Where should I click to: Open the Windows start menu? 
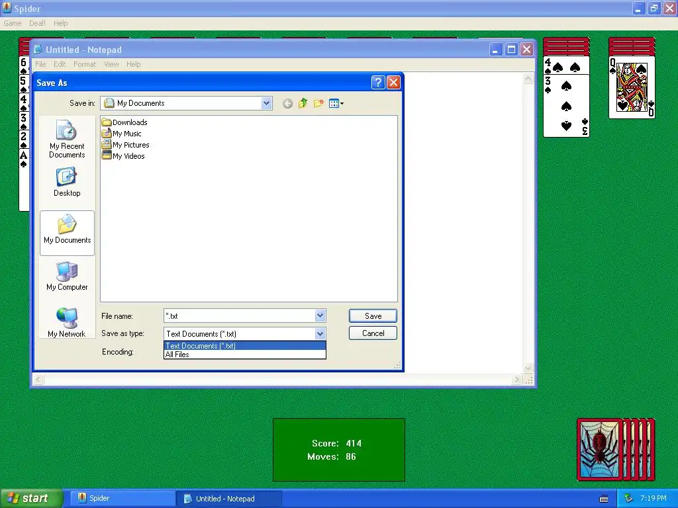pyautogui.click(x=31, y=498)
